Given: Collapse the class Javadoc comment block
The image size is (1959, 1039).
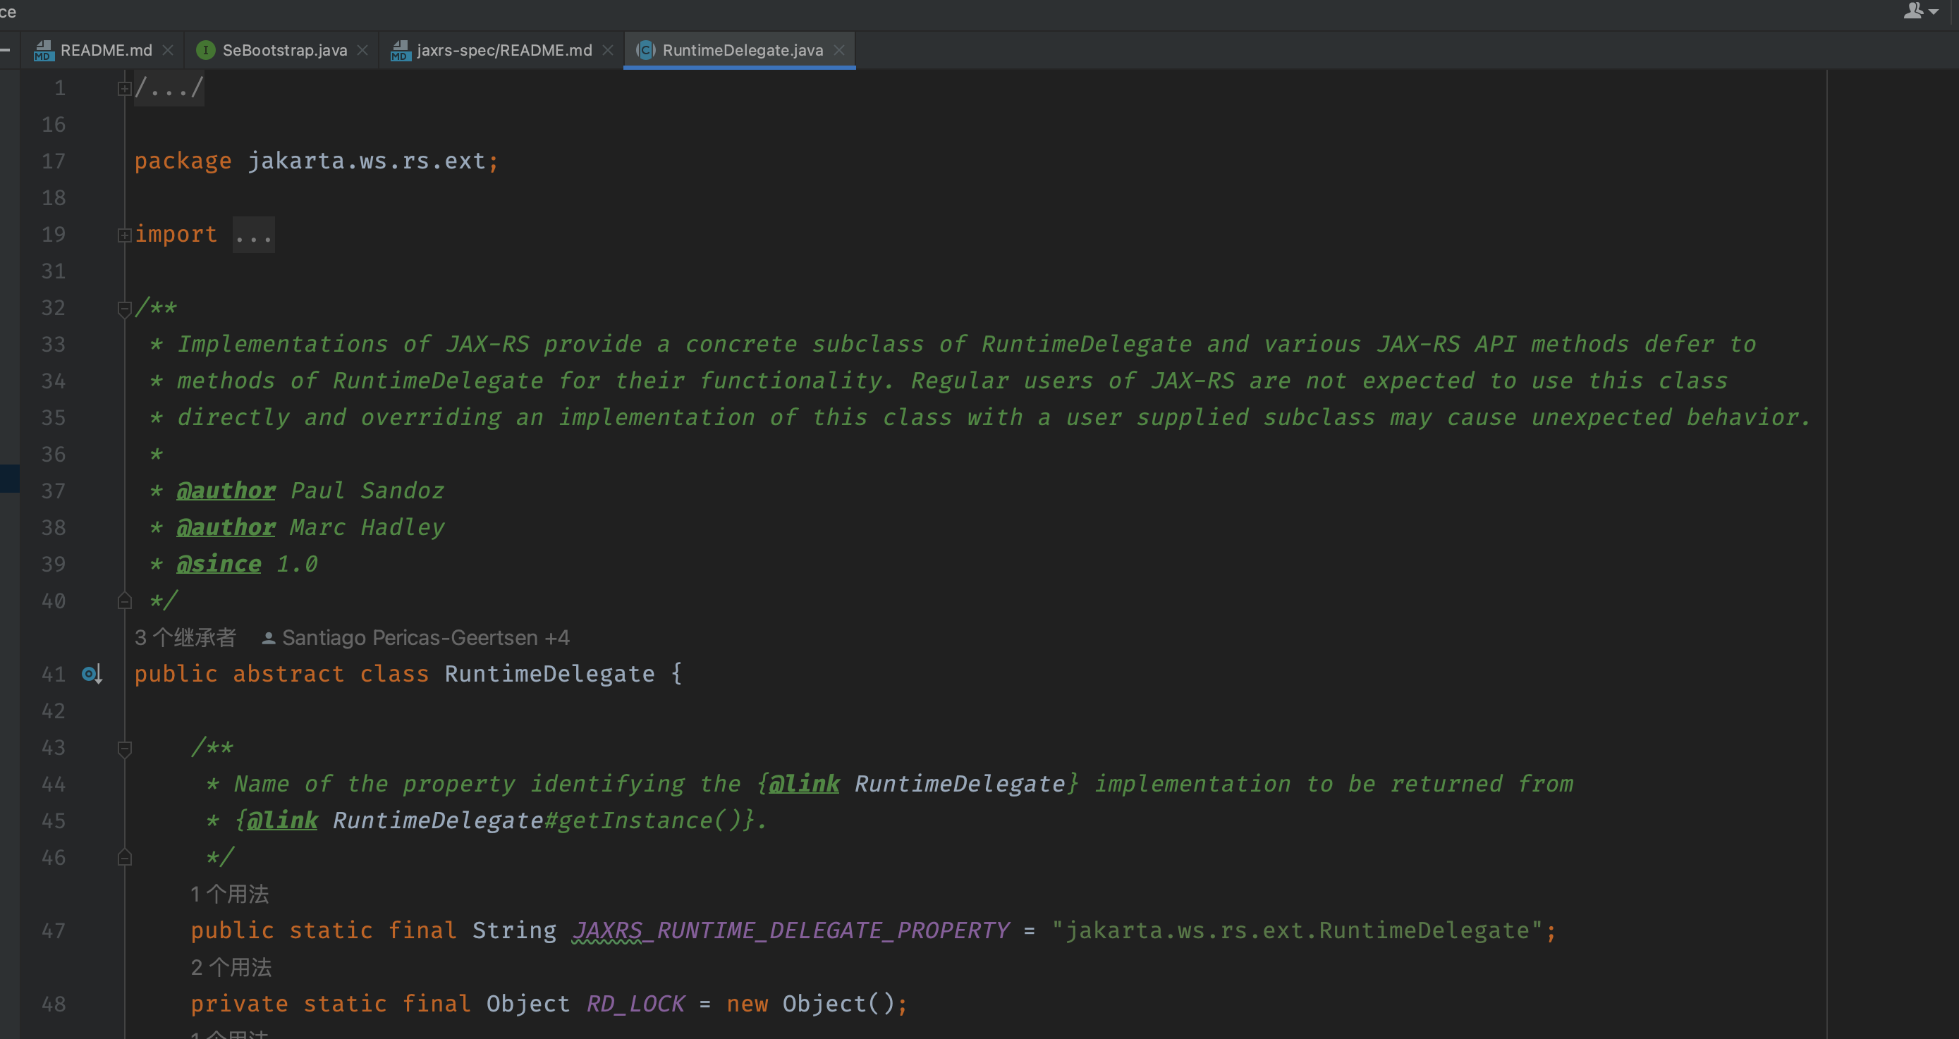Looking at the screenshot, I should coord(125,309).
